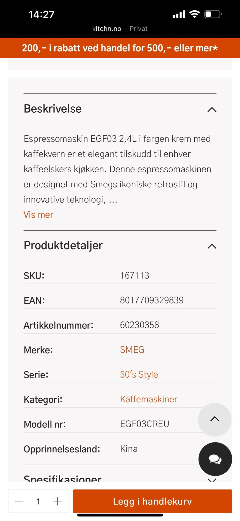Open the chat support bubble icon
The width and height of the screenshot is (240, 521).
click(215, 459)
